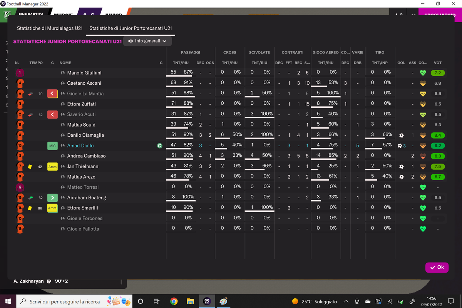Sort by the ASS column header
Viewport: 462px width, 308px height.
412,63
